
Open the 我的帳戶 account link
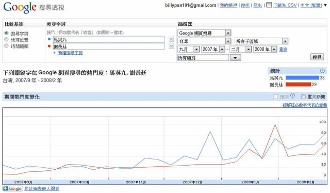(x=228, y=5)
